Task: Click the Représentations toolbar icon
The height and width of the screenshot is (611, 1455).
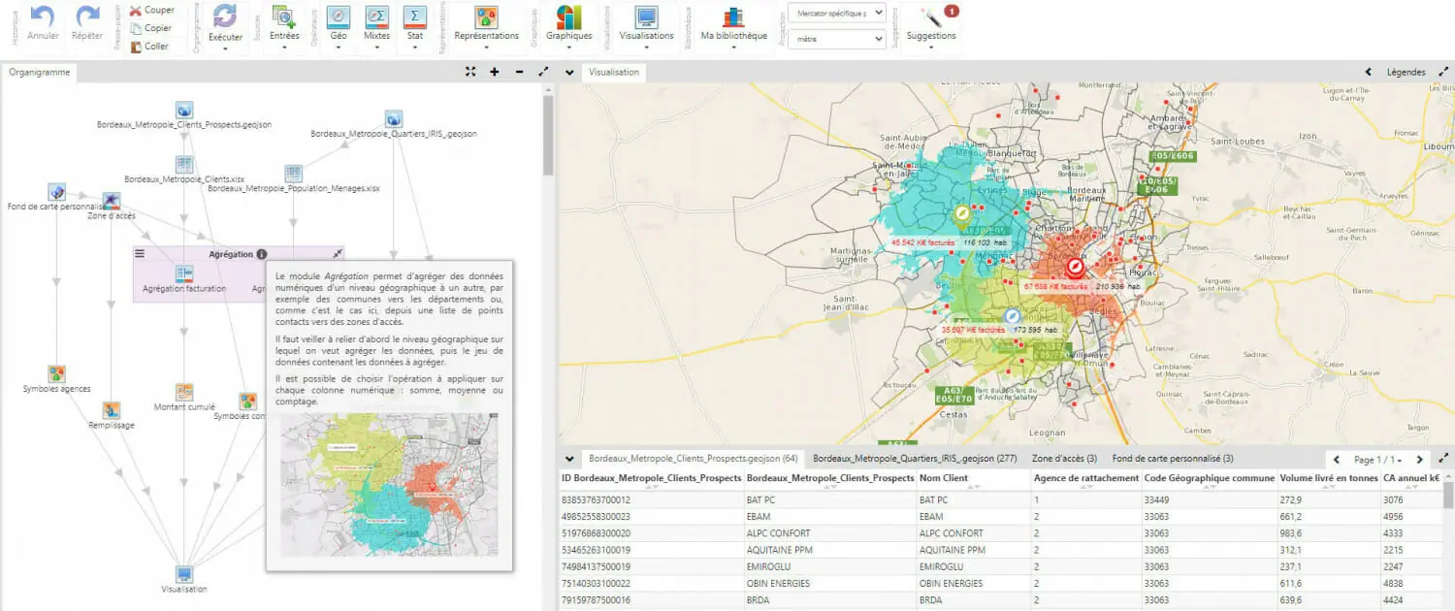Action: pos(486,16)
